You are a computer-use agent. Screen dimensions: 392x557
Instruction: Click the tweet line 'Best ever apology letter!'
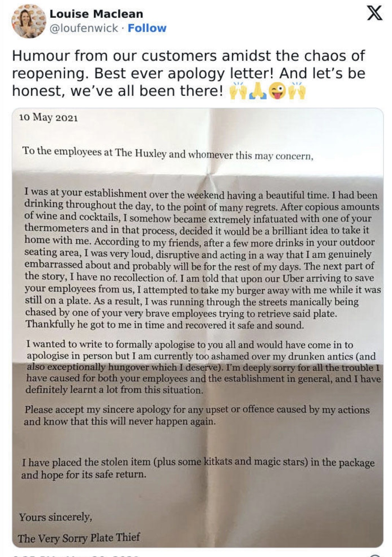click(184, 73)
